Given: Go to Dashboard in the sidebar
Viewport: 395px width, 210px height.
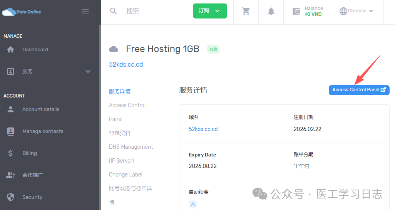Looking at the screenshot, I should tap(35, 49).
